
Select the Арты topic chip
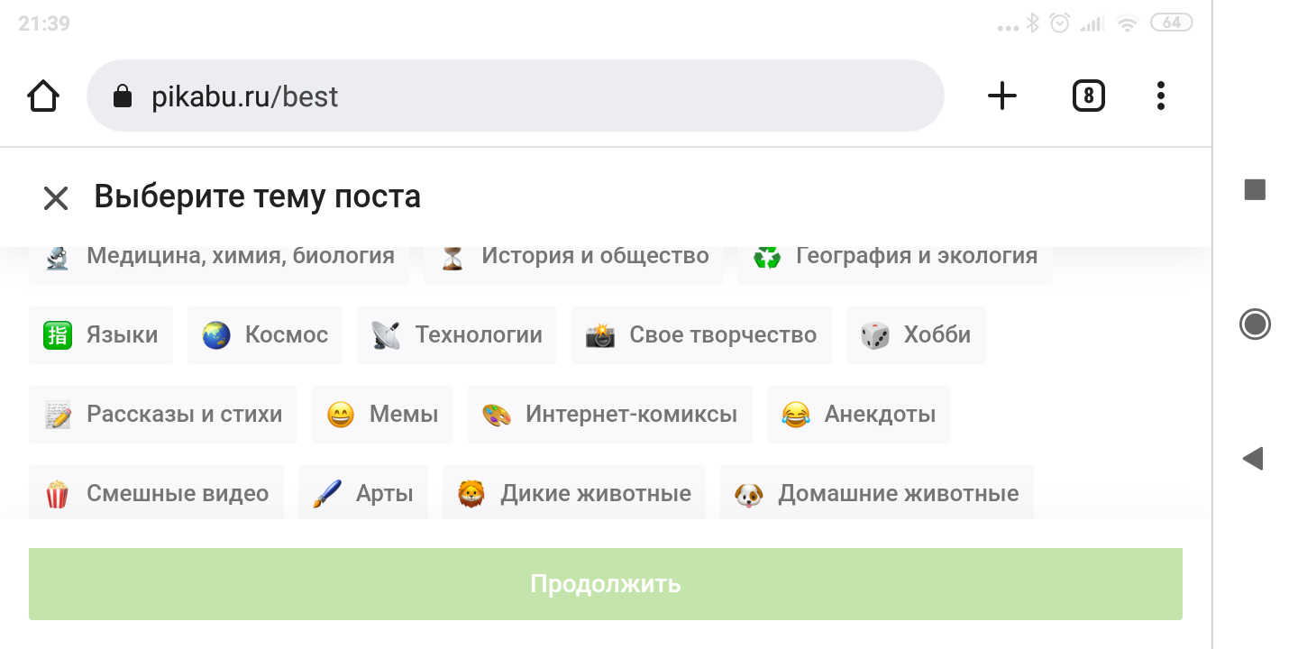point(363,493)
